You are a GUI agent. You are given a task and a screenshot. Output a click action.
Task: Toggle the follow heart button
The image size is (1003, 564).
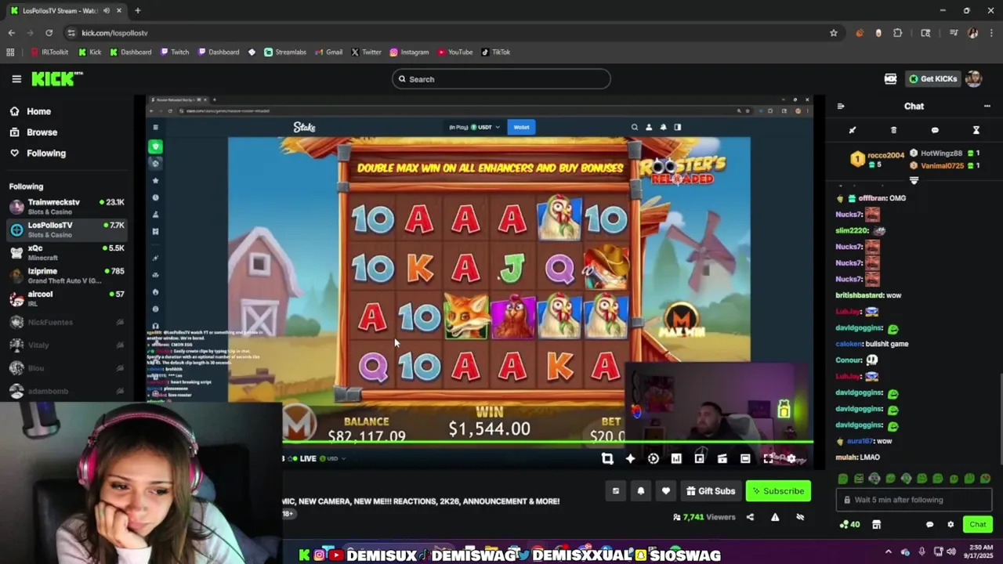[x=665, y=491]
